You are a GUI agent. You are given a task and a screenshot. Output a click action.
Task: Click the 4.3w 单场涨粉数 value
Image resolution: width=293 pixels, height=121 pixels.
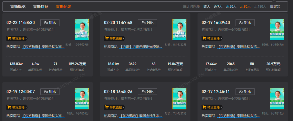pyautogui.click(x=35, y=64)
